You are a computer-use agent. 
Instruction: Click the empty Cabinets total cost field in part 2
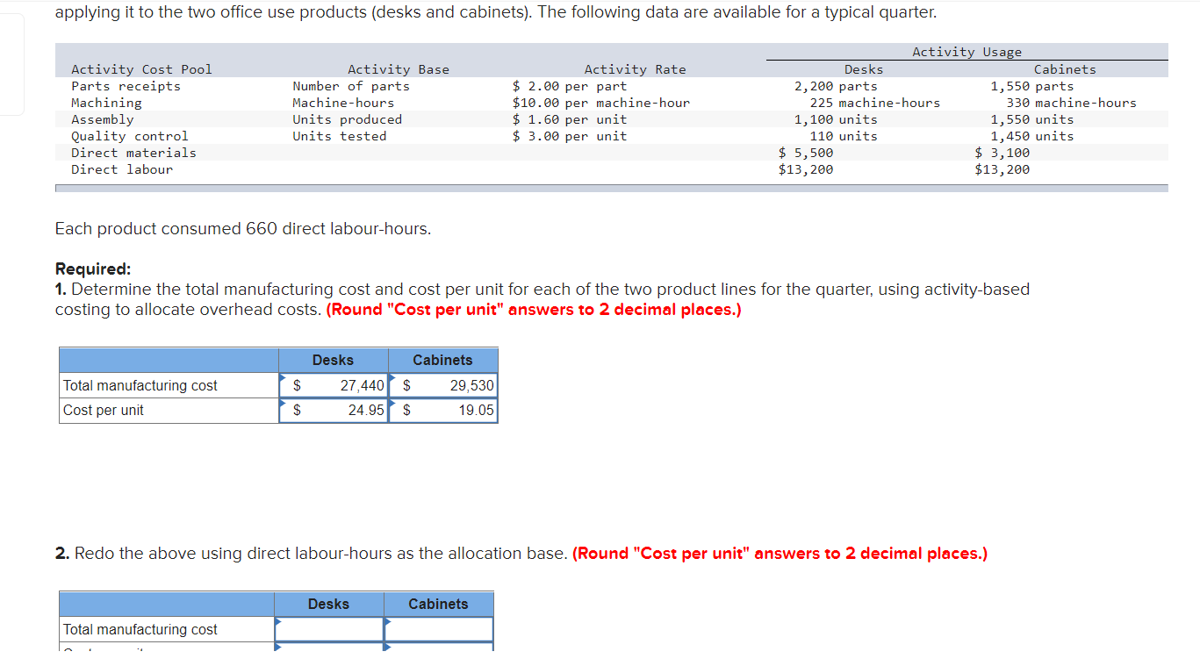(438, 629)
